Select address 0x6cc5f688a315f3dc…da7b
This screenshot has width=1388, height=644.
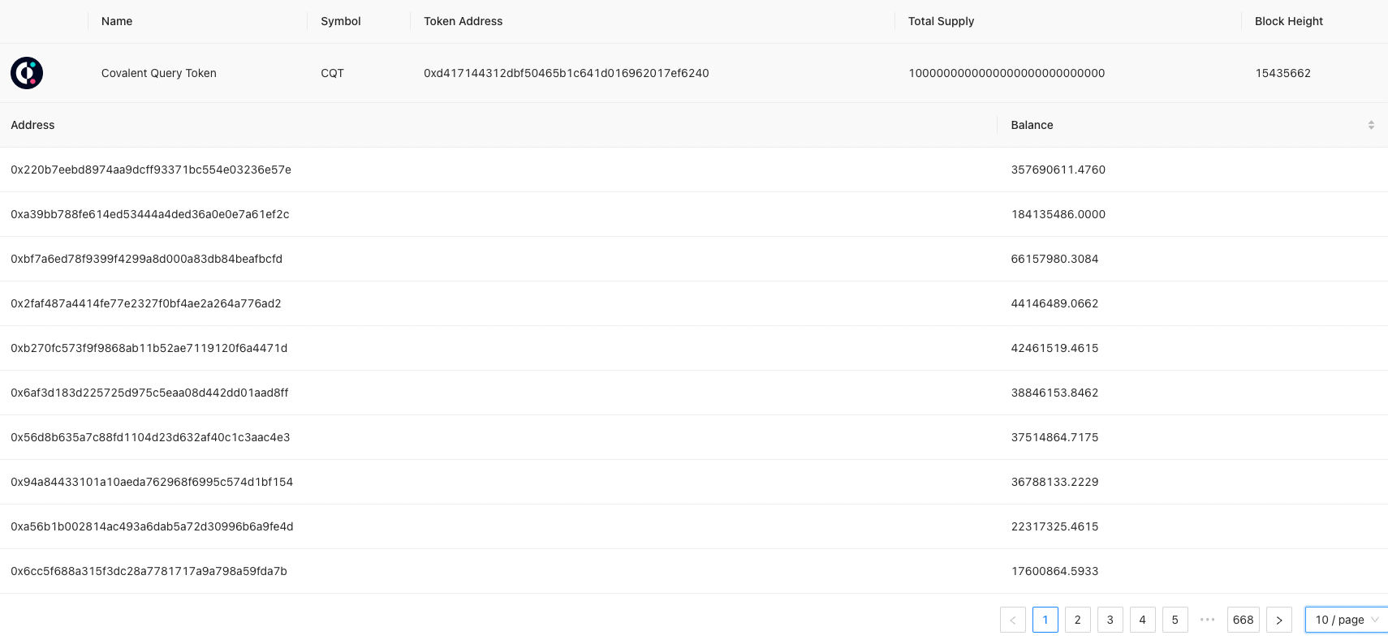[149, 571]
